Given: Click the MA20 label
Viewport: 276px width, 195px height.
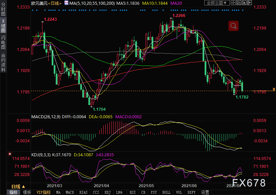Looking at the screenshot, I should tap(176, 3).
